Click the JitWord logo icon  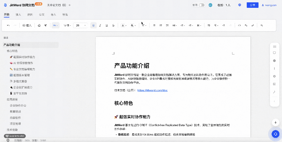click(x=5, y=5)
